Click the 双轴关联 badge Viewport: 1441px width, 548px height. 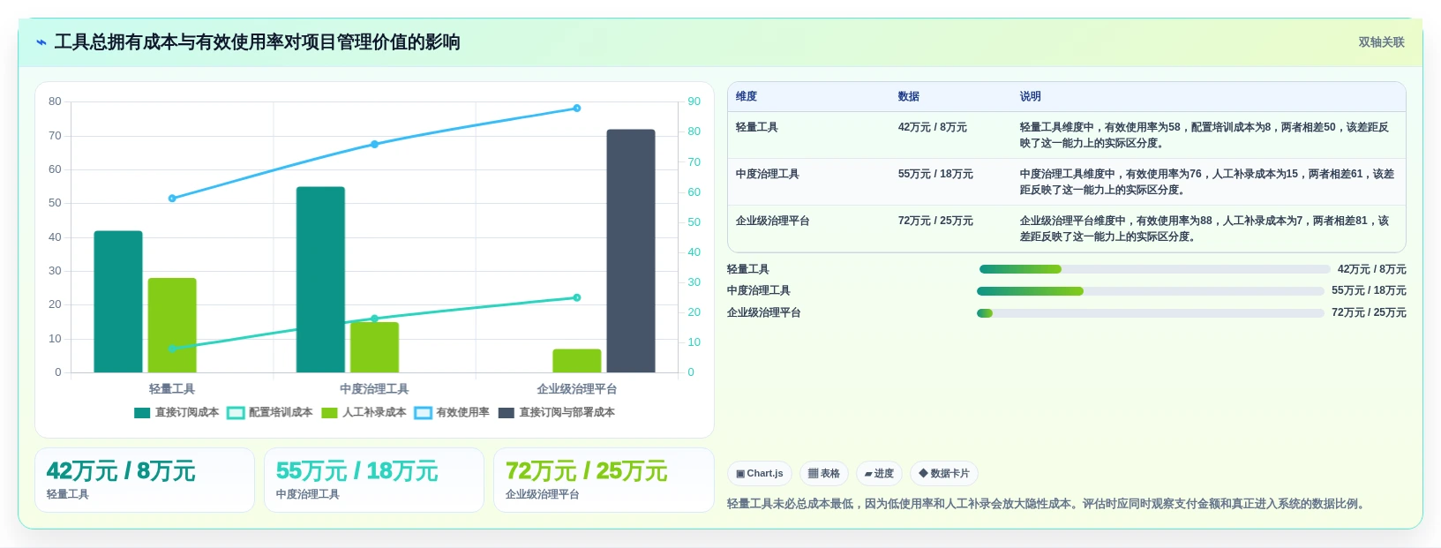1381,42
